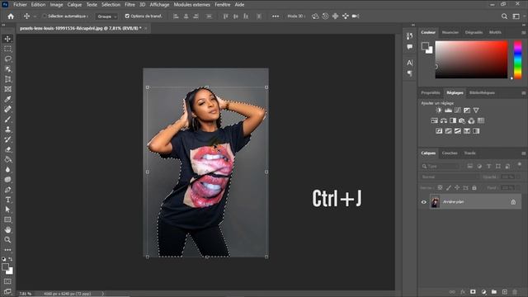The image size is (528, 297).
Task: Select the Paint Bucket tool
Action: pos(7,159)
